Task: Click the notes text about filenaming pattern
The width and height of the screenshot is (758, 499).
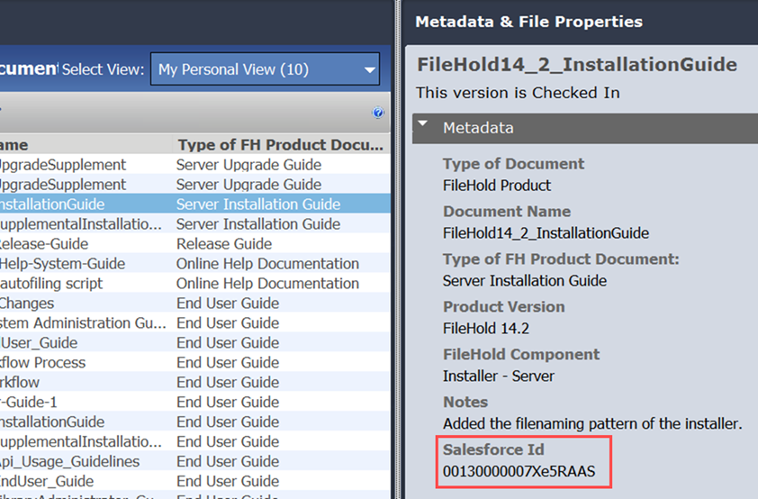Action: [x=592, y=423]
